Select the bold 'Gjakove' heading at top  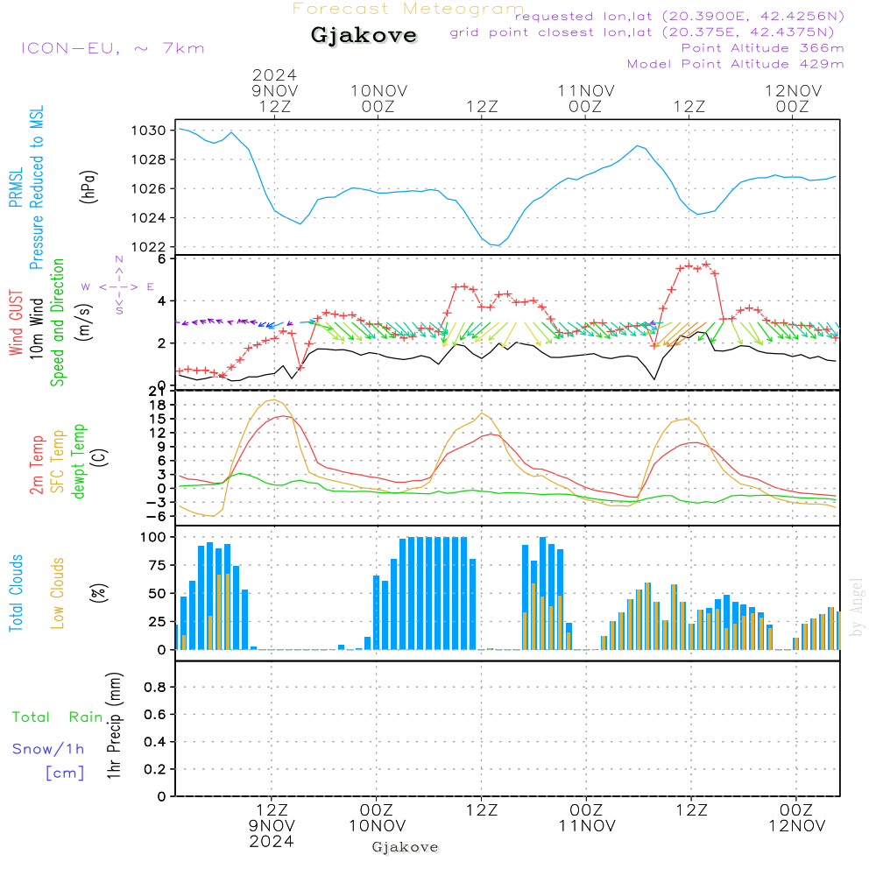364,35
